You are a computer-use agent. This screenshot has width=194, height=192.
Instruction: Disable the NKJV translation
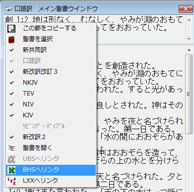click(x=51, y=83)
